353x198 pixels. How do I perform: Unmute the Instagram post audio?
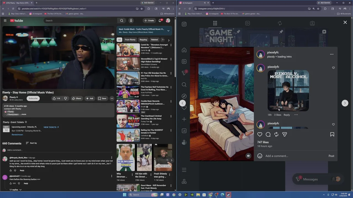tap(248, 156)
